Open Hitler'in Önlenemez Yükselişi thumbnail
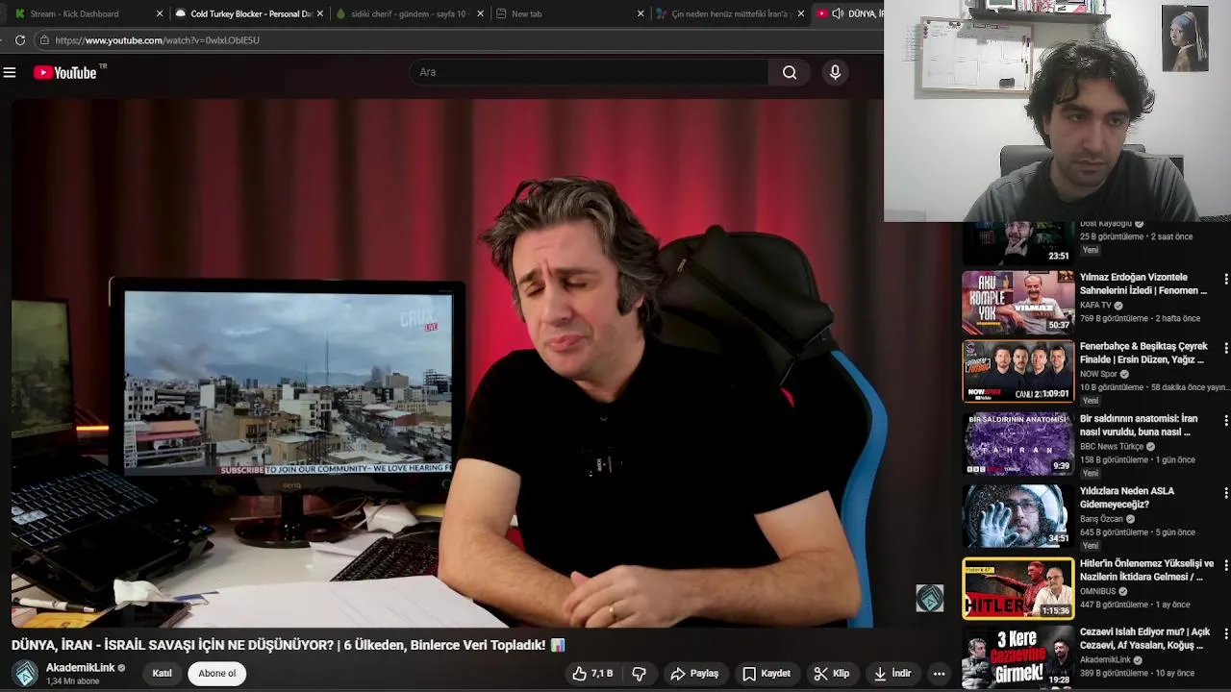1231x692 pixels. [1017, 588]
